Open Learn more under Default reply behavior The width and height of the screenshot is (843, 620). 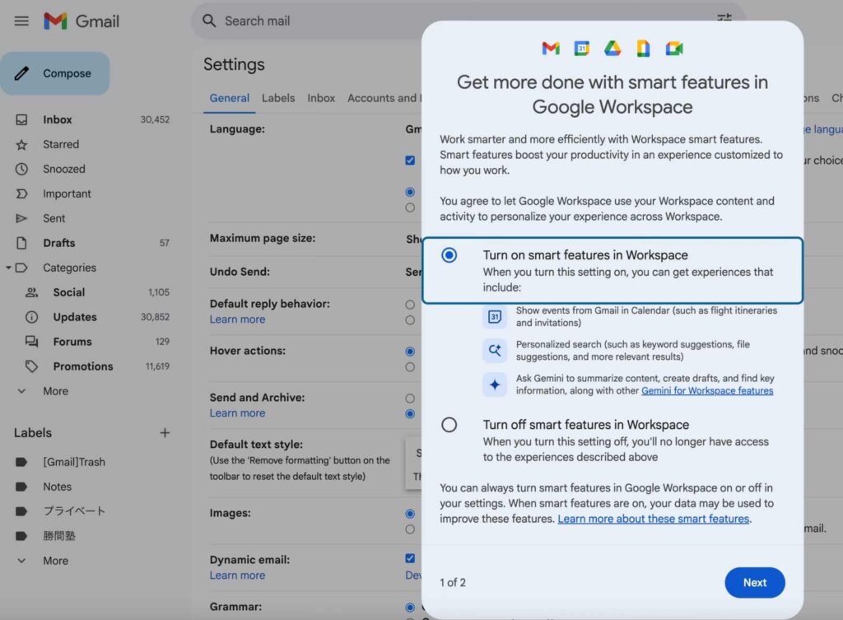point(237,319)
